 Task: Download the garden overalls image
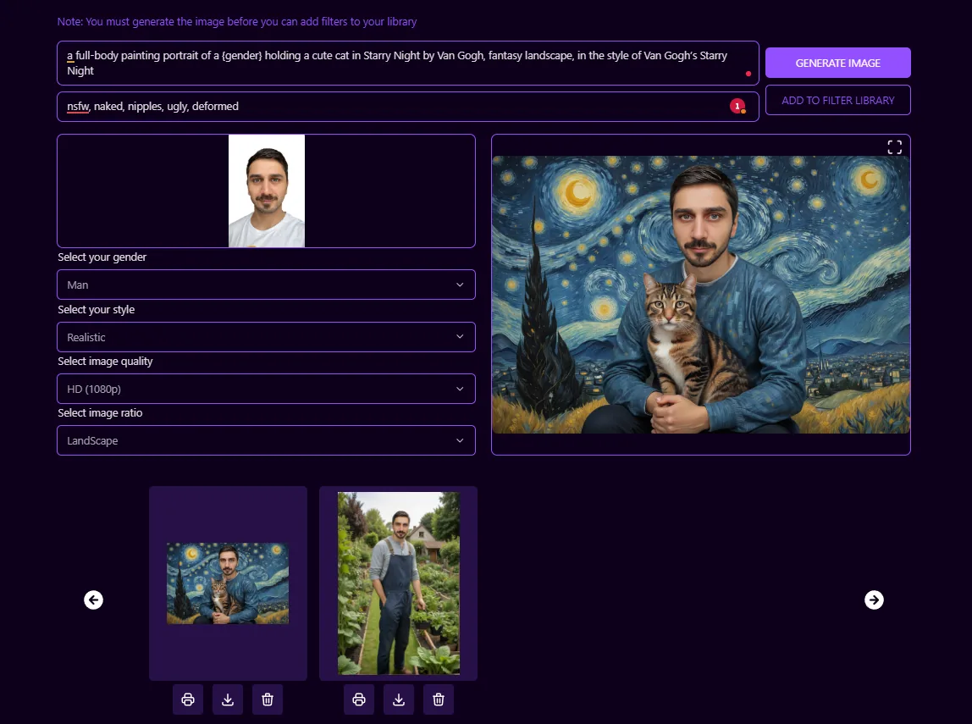click(x=399, y=699)
